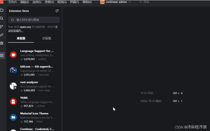Click the red Java cup extension icon
The image size is (210, 131).
tap(13, 55)
